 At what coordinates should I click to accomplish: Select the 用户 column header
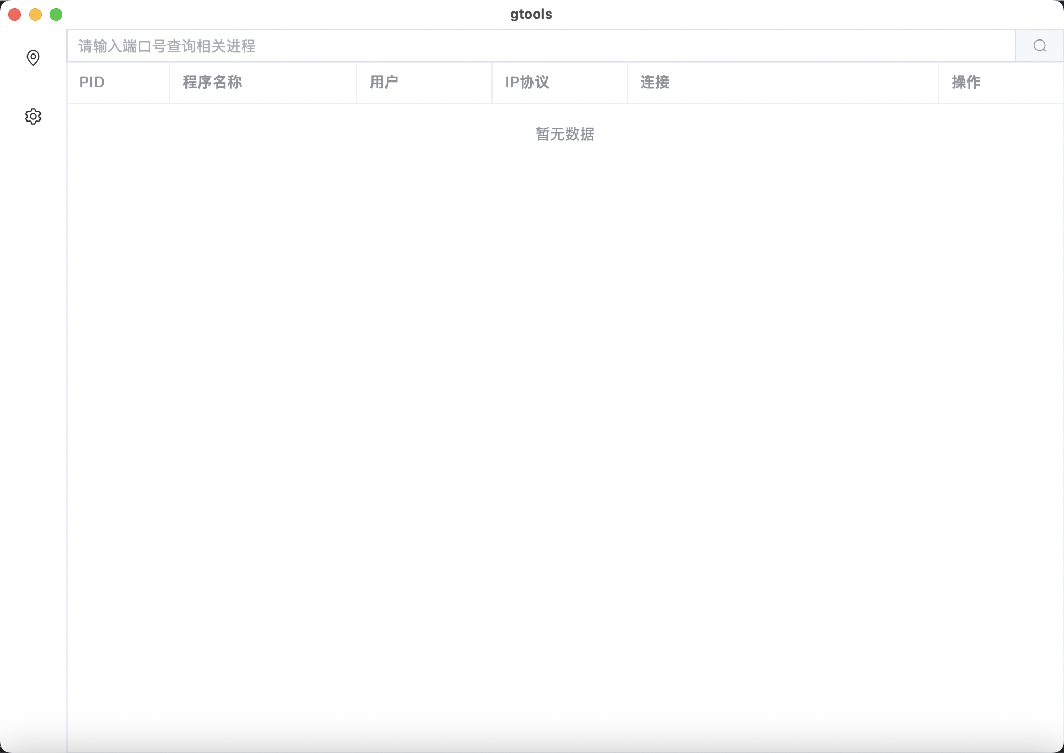tap(384, 83)
